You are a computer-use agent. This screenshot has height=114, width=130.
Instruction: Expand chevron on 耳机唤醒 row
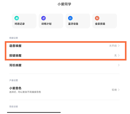pos(119,65)
